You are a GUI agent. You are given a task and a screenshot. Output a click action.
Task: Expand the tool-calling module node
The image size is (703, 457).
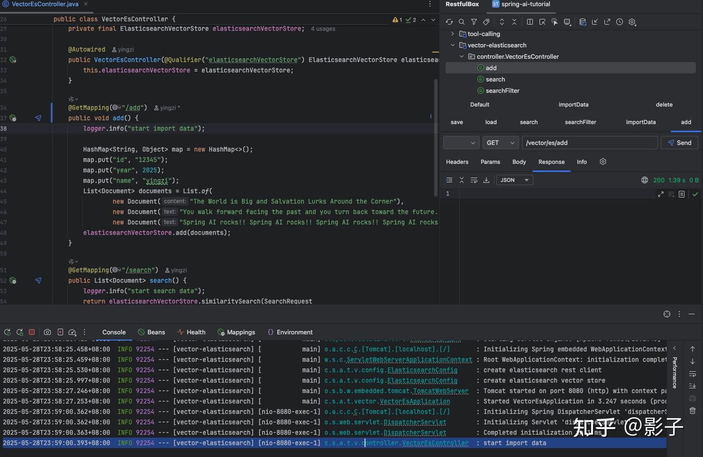tap(452, 34)
